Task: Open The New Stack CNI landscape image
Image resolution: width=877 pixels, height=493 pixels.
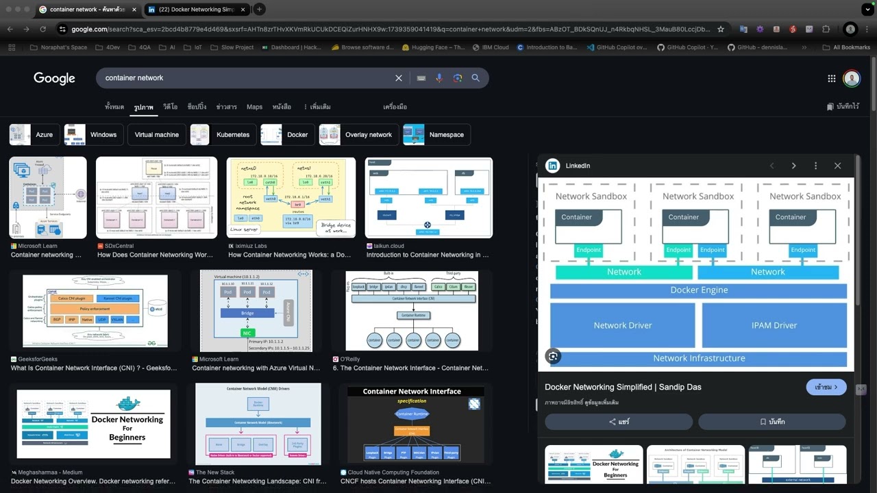Action: (258, 424)
